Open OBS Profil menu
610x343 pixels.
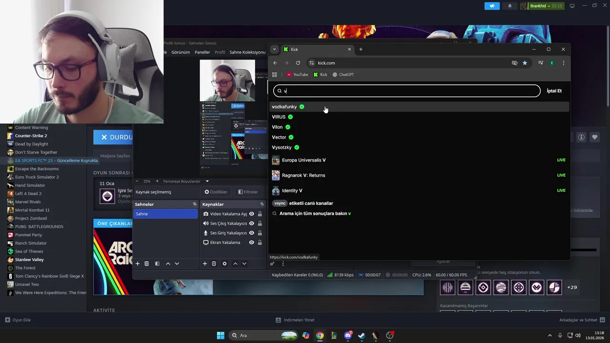[220, 52]
